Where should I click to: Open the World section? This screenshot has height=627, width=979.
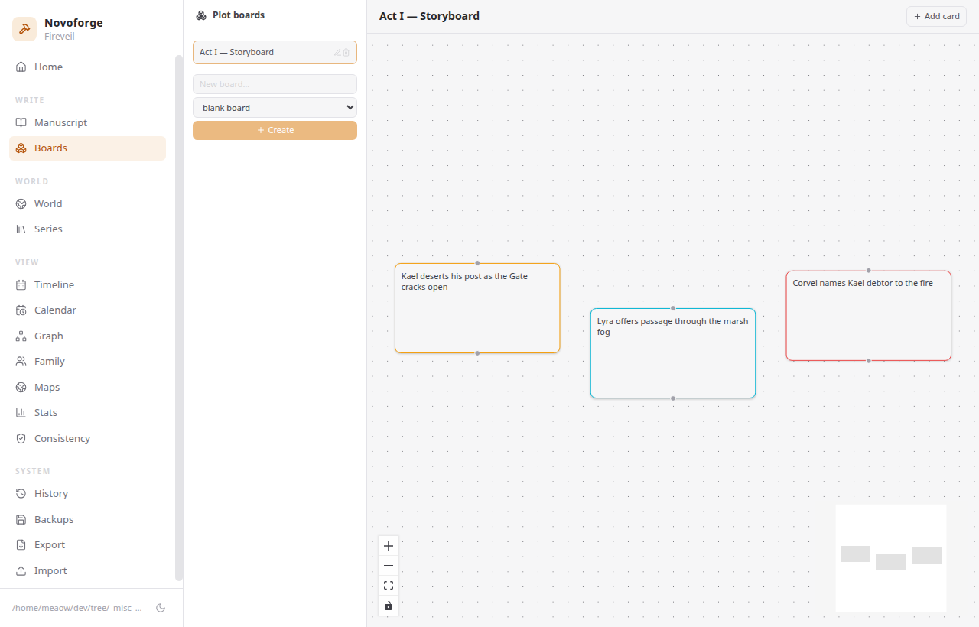click(x=87, y=204)
